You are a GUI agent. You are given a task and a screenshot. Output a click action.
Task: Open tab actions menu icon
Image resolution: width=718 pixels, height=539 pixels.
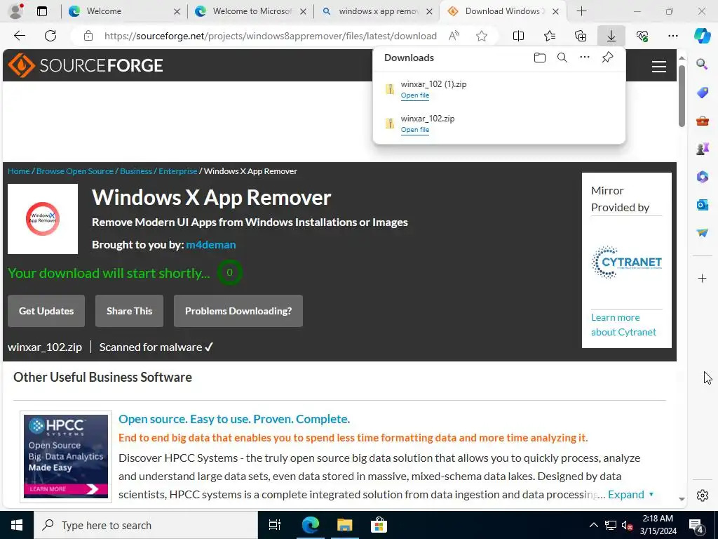[42, 11]
